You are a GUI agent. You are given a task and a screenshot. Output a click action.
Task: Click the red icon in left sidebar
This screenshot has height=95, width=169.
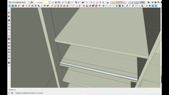(9, 39)
